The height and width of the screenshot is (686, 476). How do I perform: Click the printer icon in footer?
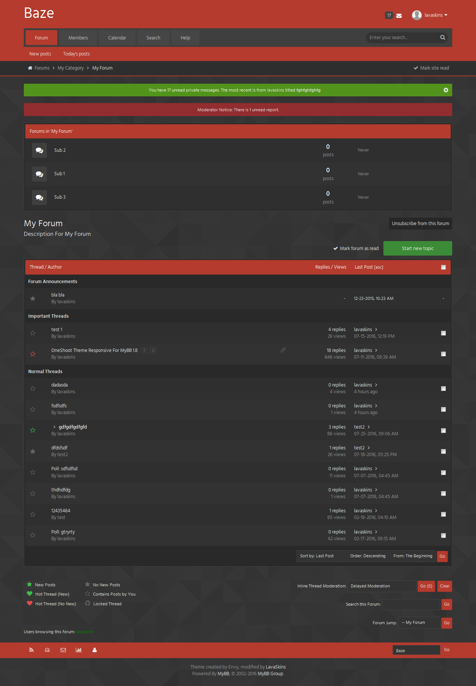point(47,650)
